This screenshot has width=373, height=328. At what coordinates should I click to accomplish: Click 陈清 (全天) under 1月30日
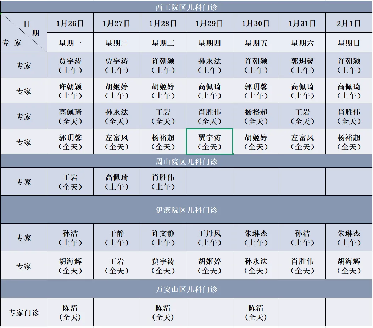(256, 312)
